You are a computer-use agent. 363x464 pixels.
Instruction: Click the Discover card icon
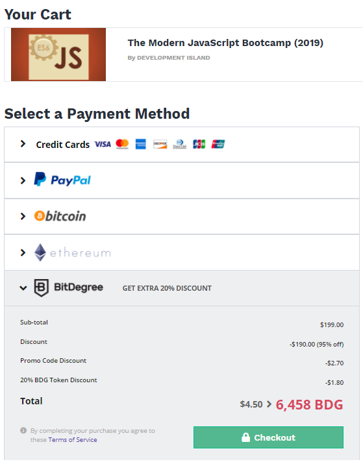coord(160,144)
